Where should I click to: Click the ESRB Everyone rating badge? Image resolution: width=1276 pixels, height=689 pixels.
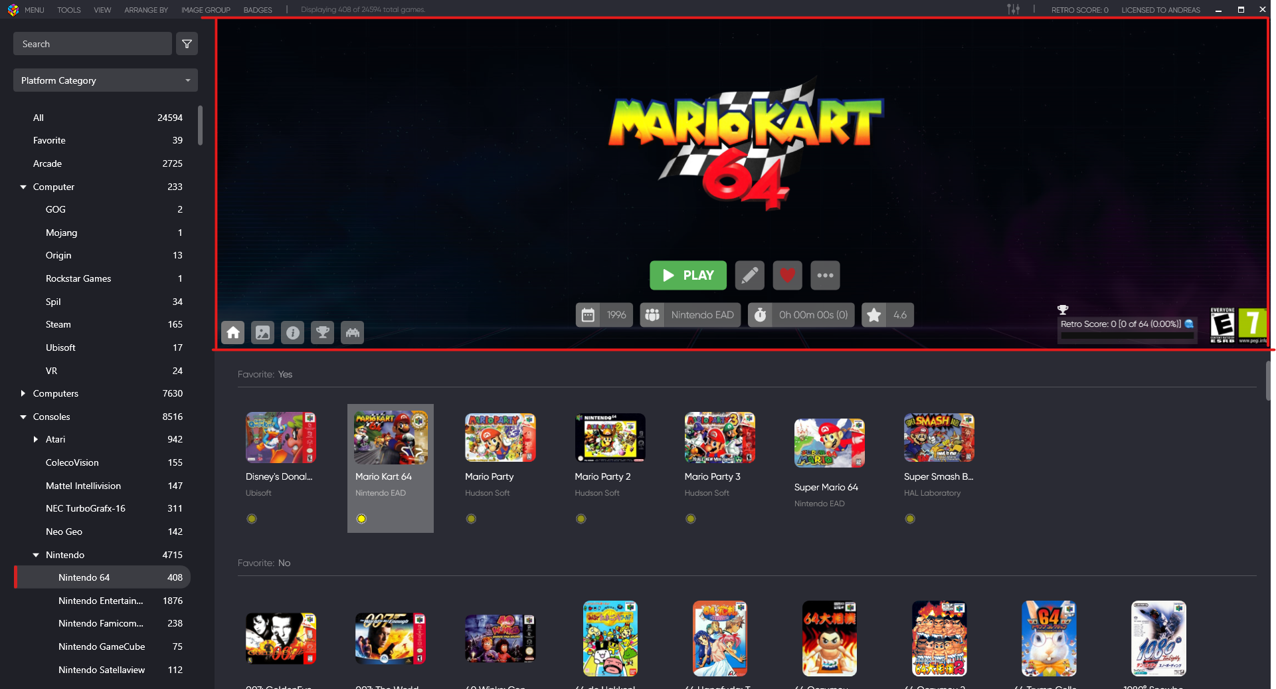tap(1222, 325)
